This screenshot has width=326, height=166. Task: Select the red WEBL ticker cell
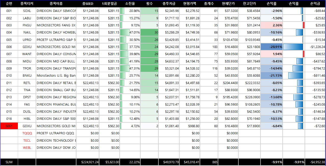[27, 147]
